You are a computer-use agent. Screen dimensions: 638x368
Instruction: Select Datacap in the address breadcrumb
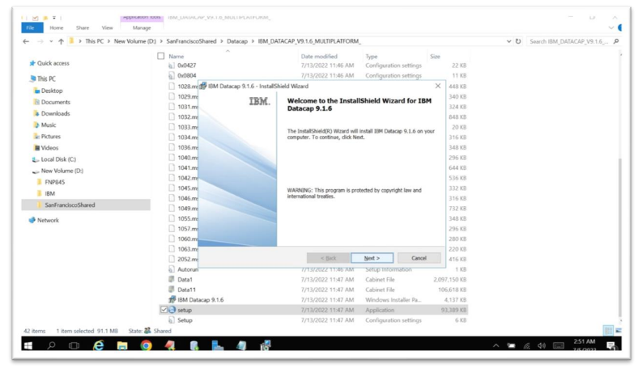point(237,41)
